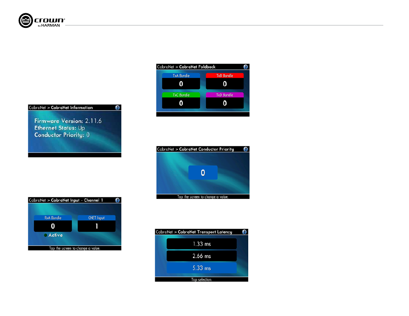Select 1.33 ms transport latency

coord(201,244)
